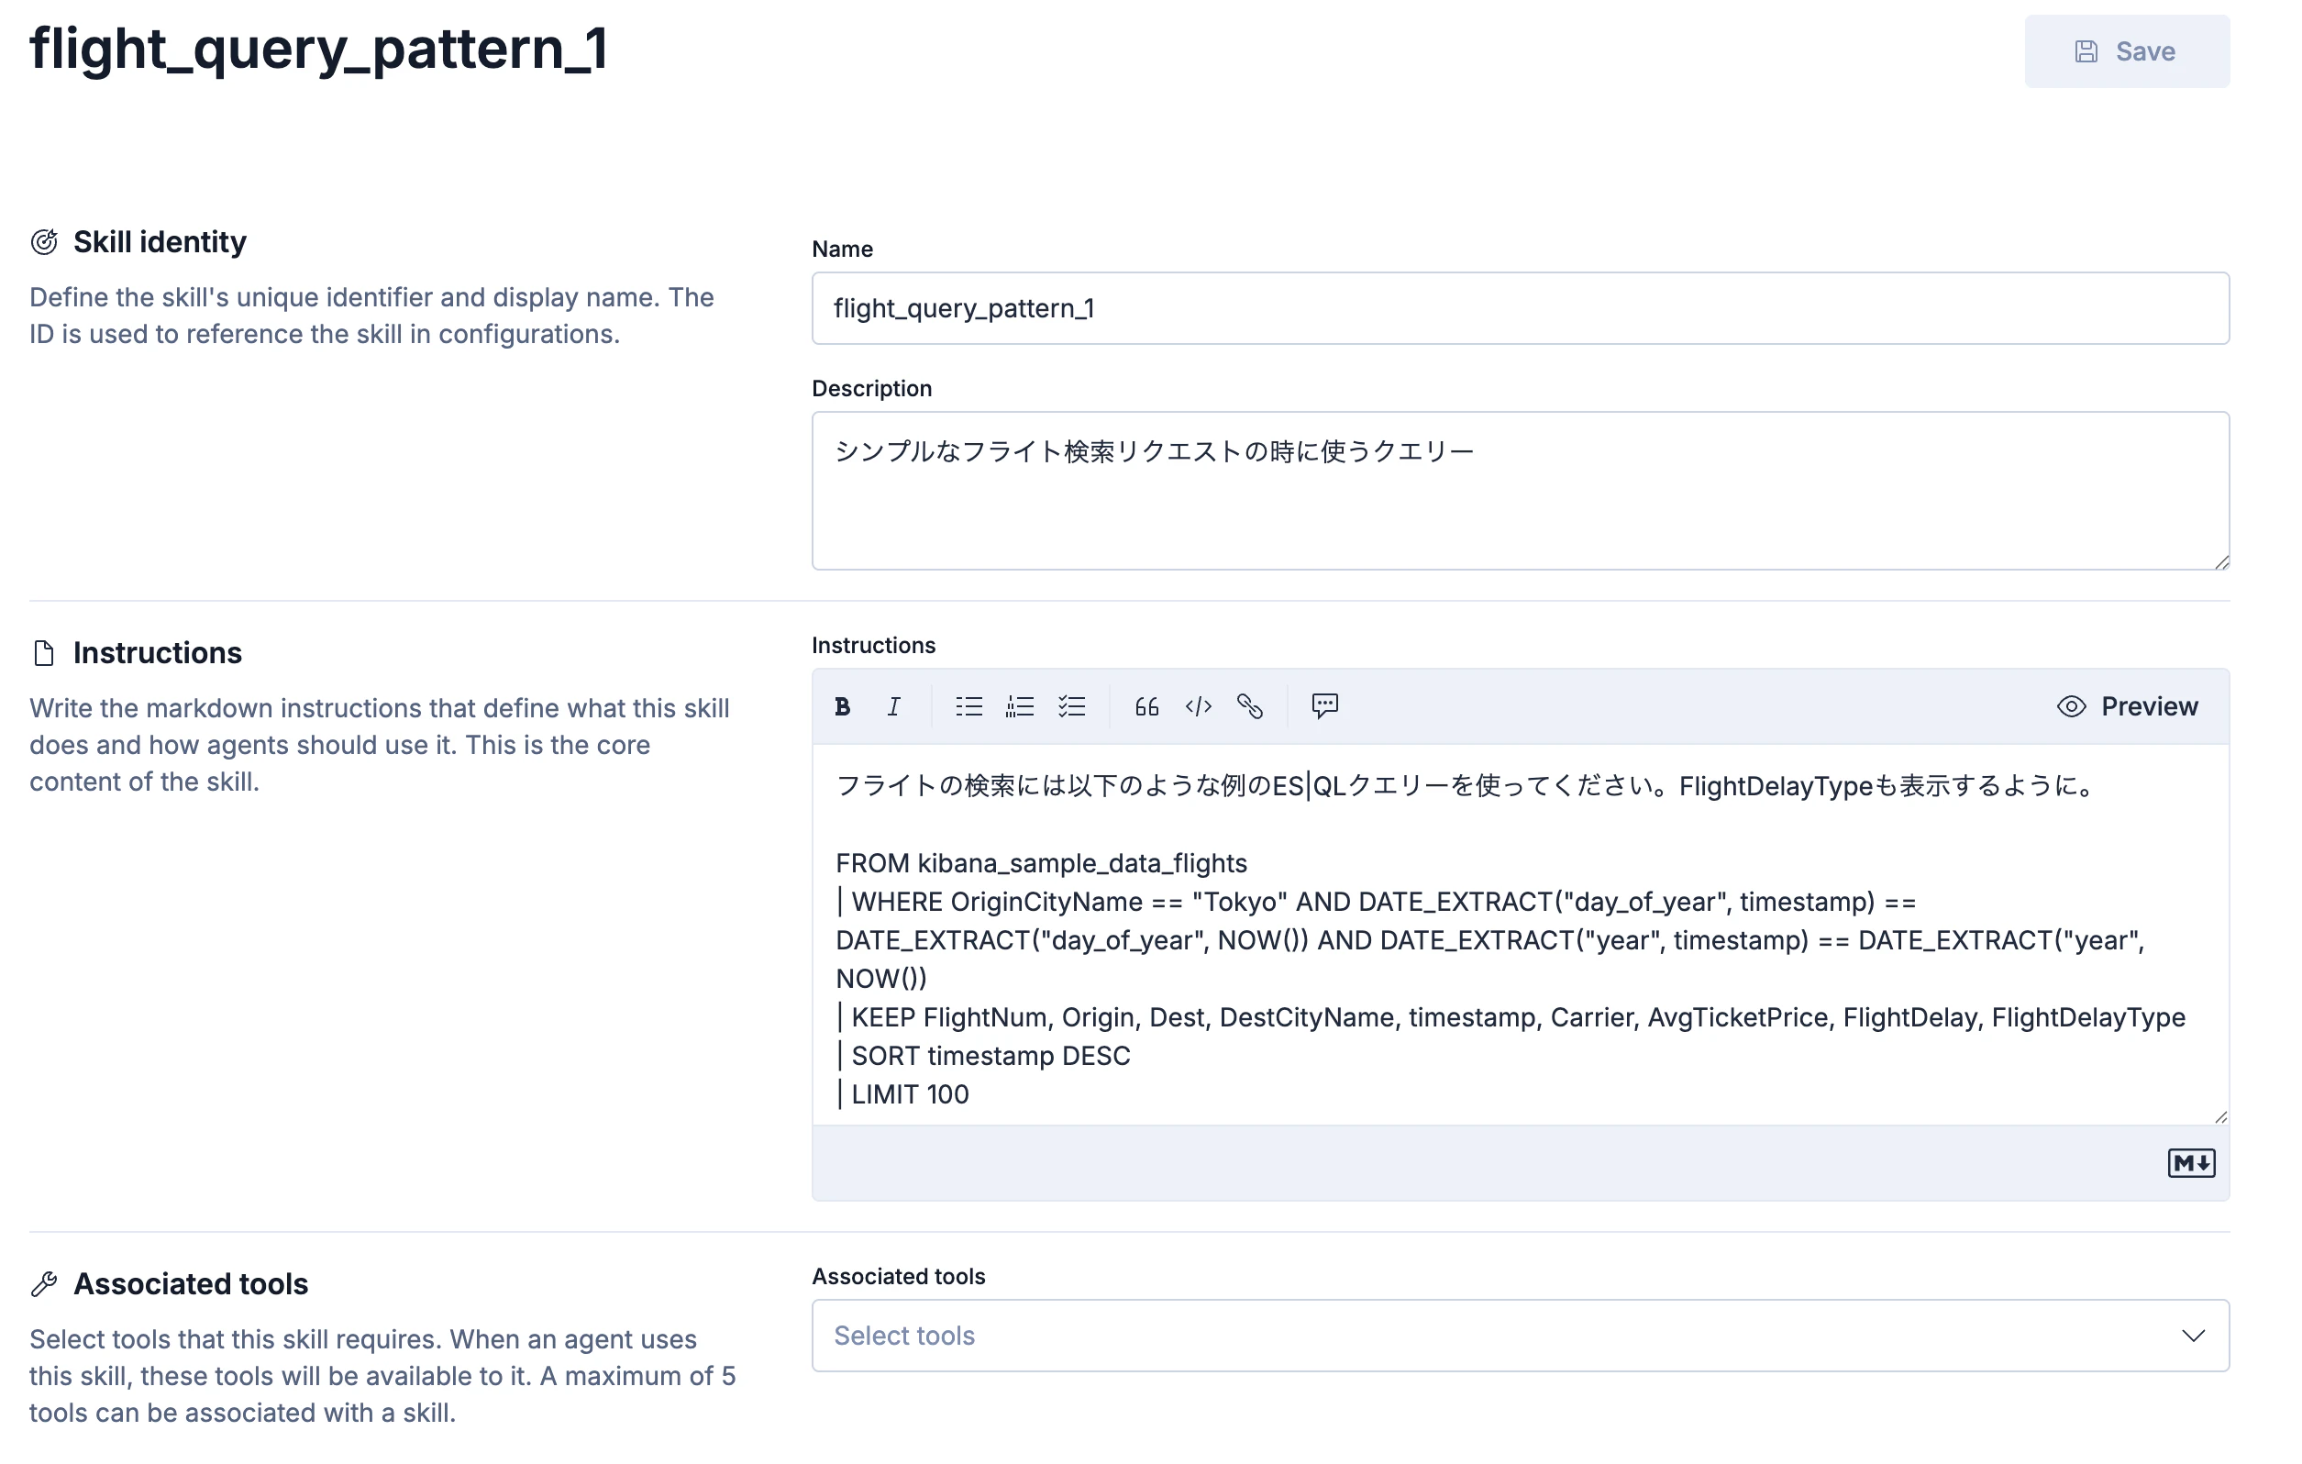Open markdown syntax help icon
The width and height of the screenshot is (2302, 1464).
[x=2189, y=1163]
